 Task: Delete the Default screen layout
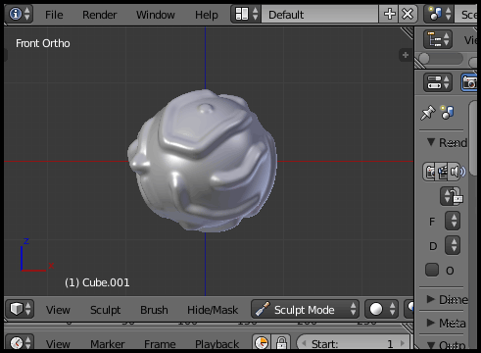tap(408, 14)
